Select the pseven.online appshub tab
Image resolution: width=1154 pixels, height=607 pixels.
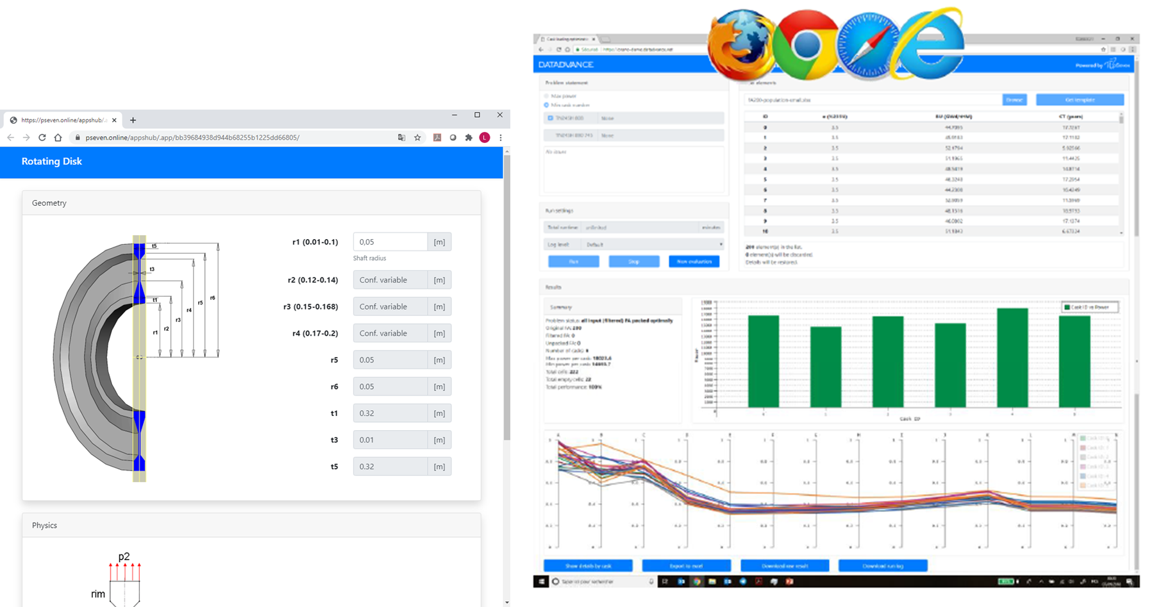[62, 120]
